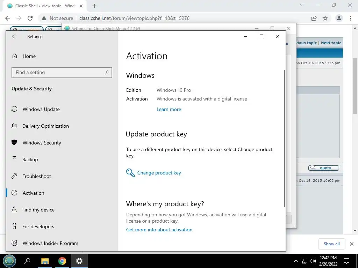Open Windows Security section
This screenshot has height=268, width=358.
(62, 143)
